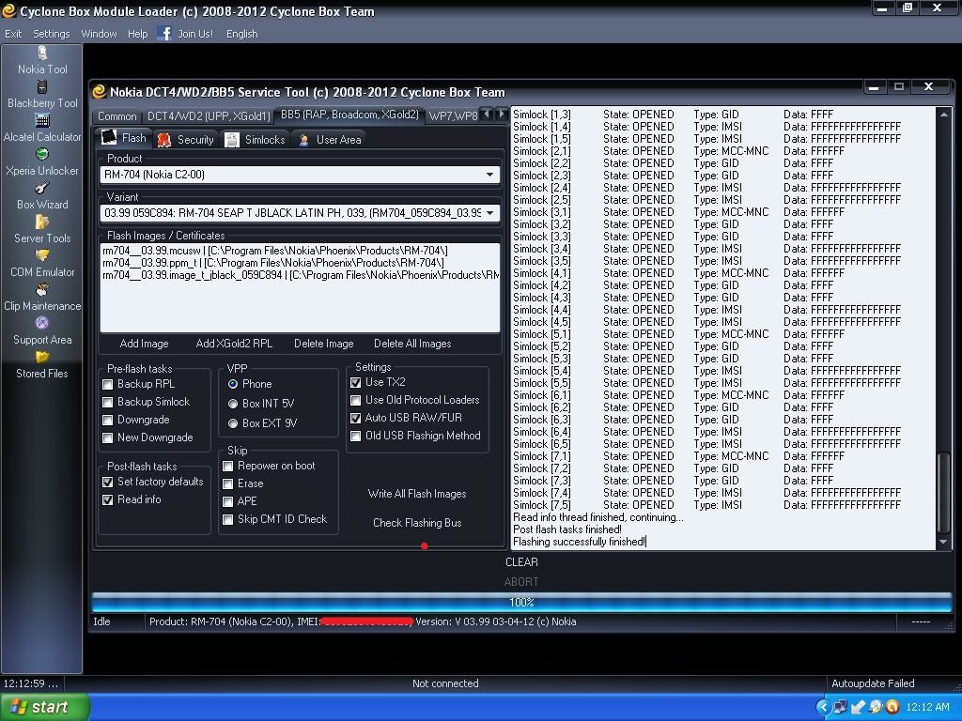Click the log scrollbar down arrow
Viewport: 962px width, 721px height.
click(x=943, y=542)
